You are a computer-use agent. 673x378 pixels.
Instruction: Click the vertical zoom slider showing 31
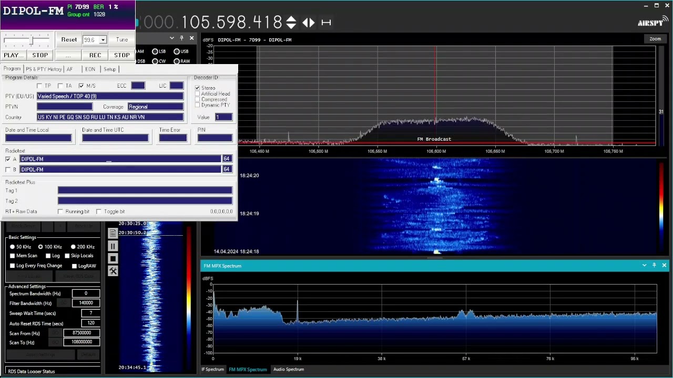click(661, 94)
